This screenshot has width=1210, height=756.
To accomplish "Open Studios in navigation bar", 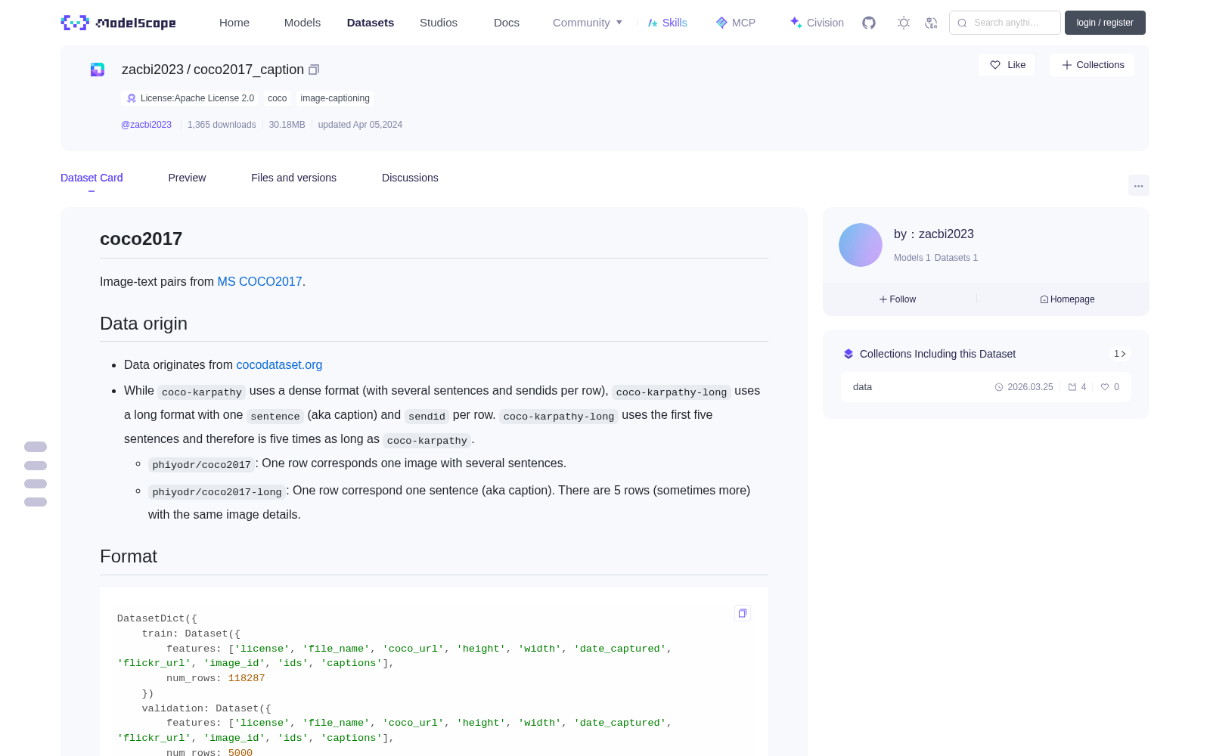I will (x=439, y=23).
